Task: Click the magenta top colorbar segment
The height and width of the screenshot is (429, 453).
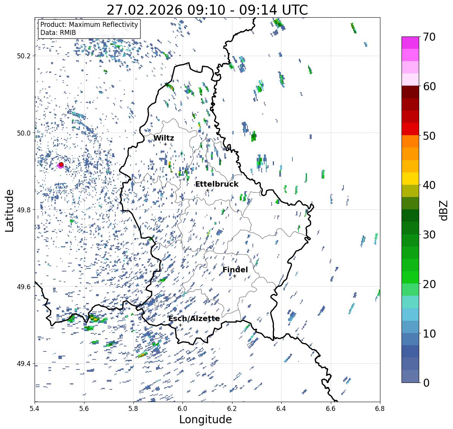Action: tap(410, 43)
